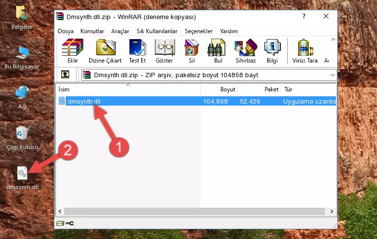Click the password key icon in status bar
377x239 pixels.
(x=70, y=223)
